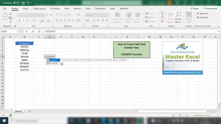Image resolution: width=221 pixels, height=124 pixels.
Task: Click the Cut scissors icon
Action: point(10,14)
